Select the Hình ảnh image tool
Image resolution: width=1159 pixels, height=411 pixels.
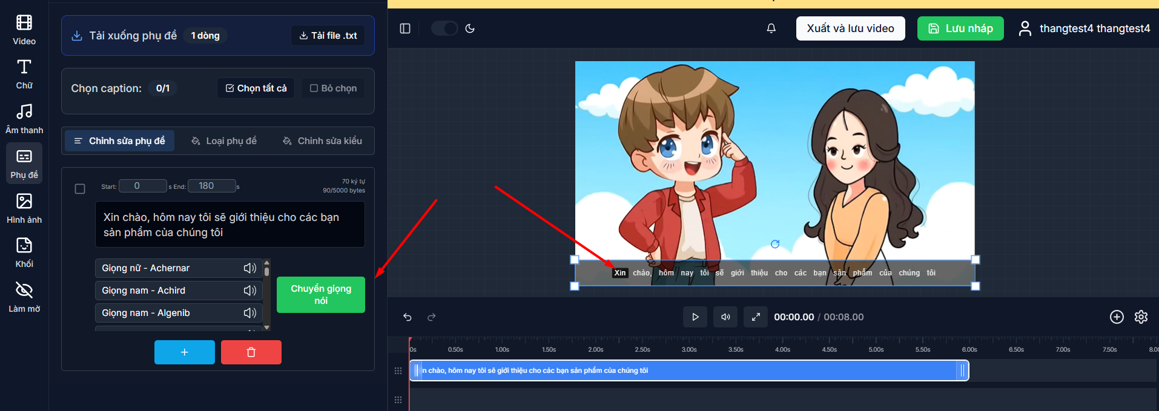click(24, 208)
